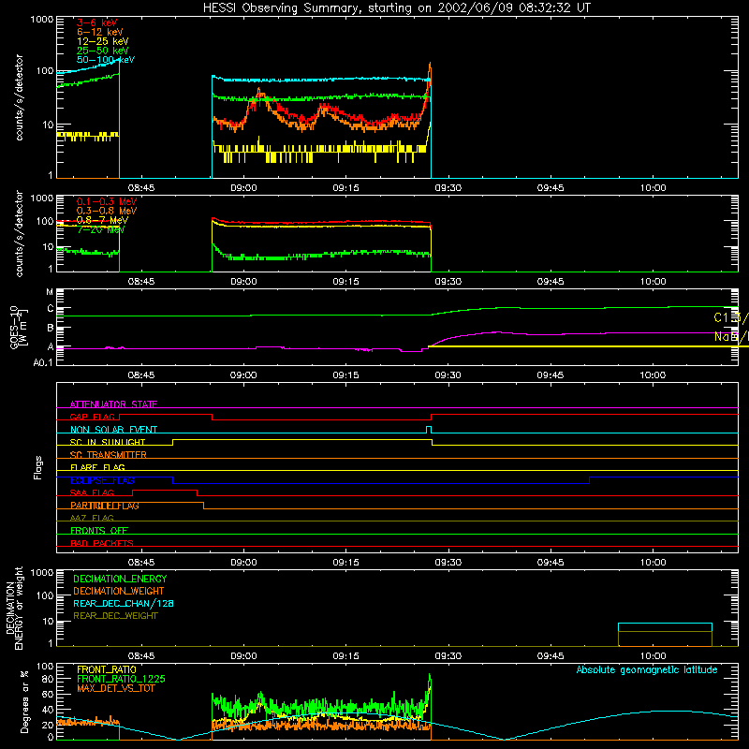Click the 0.1-0.3 MeV legend label

pos(107,201)
